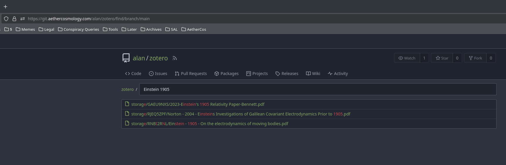Click the repository icon next to alan
The image size is (506, 165).
pos(126,58)
